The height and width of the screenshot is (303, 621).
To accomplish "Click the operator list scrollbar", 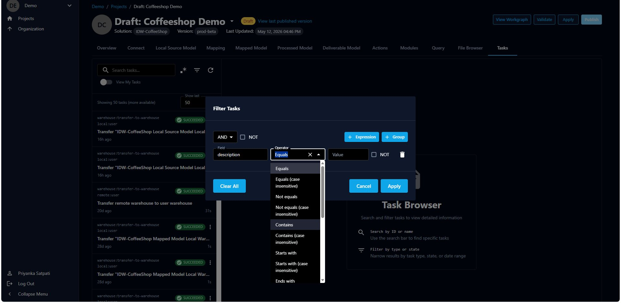I will pyautogui.click(x=322, y=192).
